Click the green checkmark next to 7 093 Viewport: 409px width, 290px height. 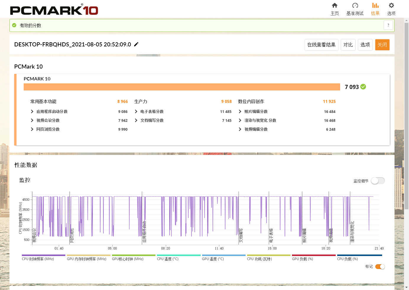(x=363, y=87)
